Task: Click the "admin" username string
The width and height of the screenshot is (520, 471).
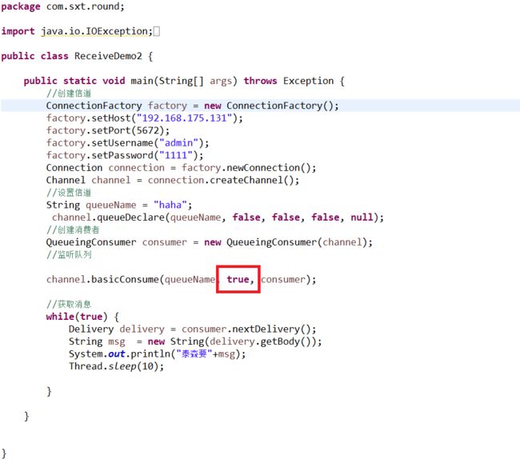Action: (178, 143)
